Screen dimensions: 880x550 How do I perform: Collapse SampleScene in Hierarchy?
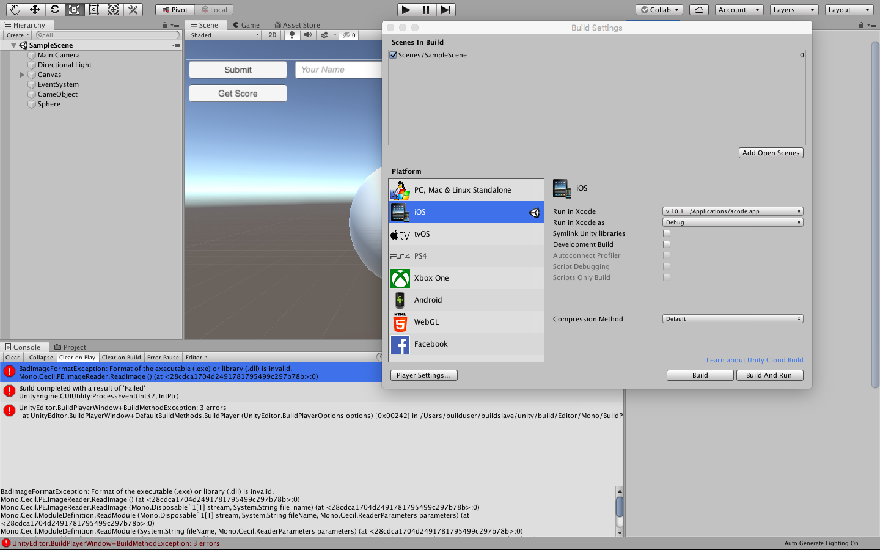click(x=13, y=45)
